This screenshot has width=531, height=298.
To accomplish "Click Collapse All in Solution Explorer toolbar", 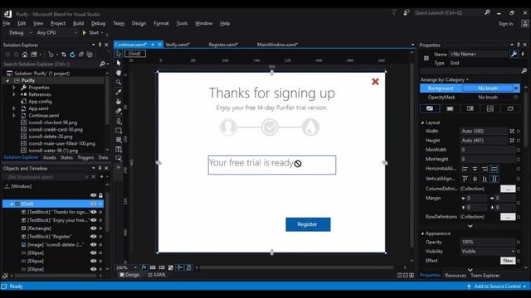I will (81, 55).
